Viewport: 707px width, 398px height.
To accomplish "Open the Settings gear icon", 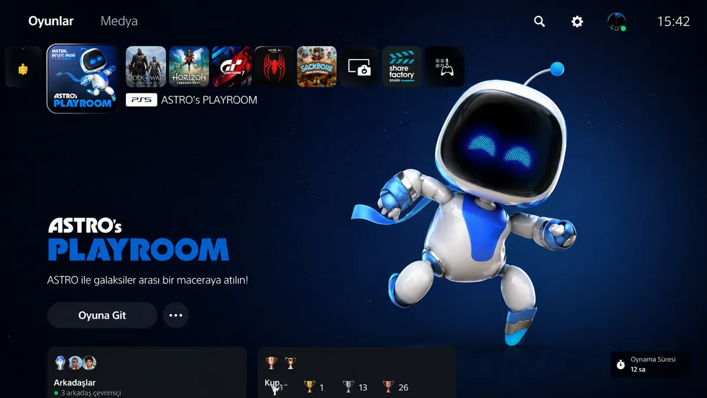I will tap(577, 21).
